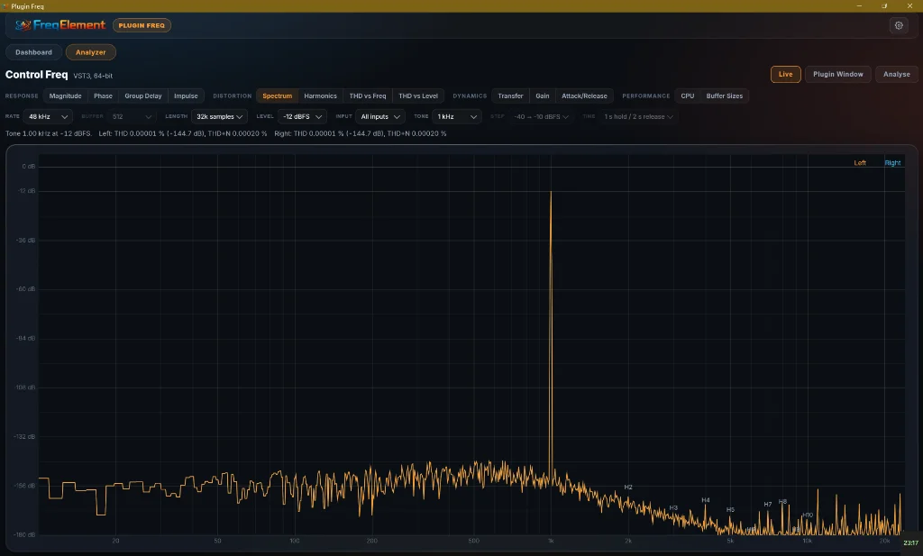Toggle the Left channel legend
Image resolution: width=923 pixels, height=556 pixels.
859,163
